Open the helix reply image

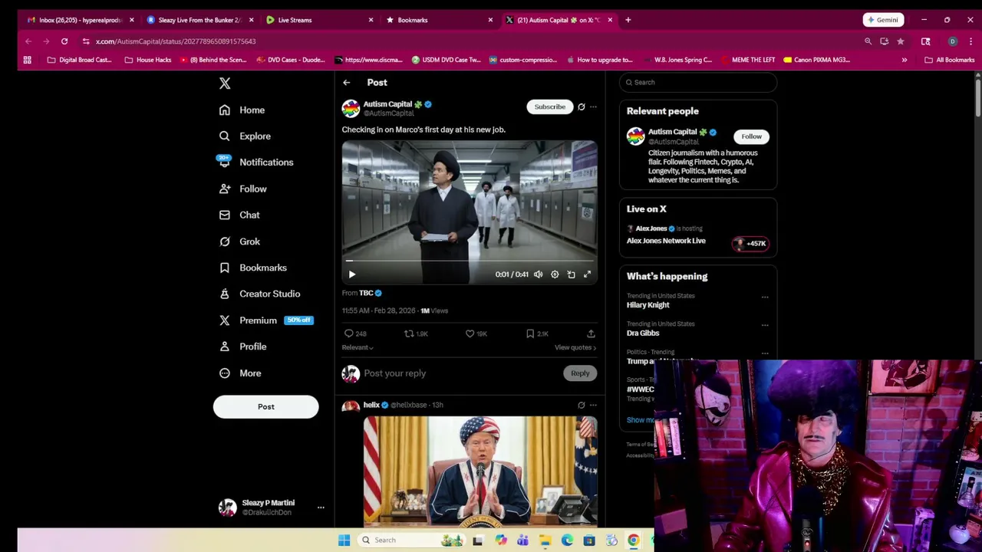point(480,471)
